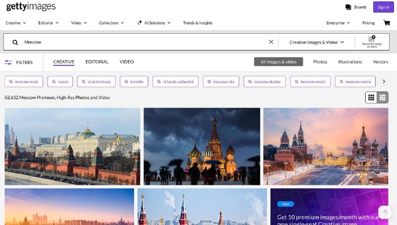The width and height of the screenshot is (397, 225).
Task: Select the VIDEO tab
Action: (127, 62)
